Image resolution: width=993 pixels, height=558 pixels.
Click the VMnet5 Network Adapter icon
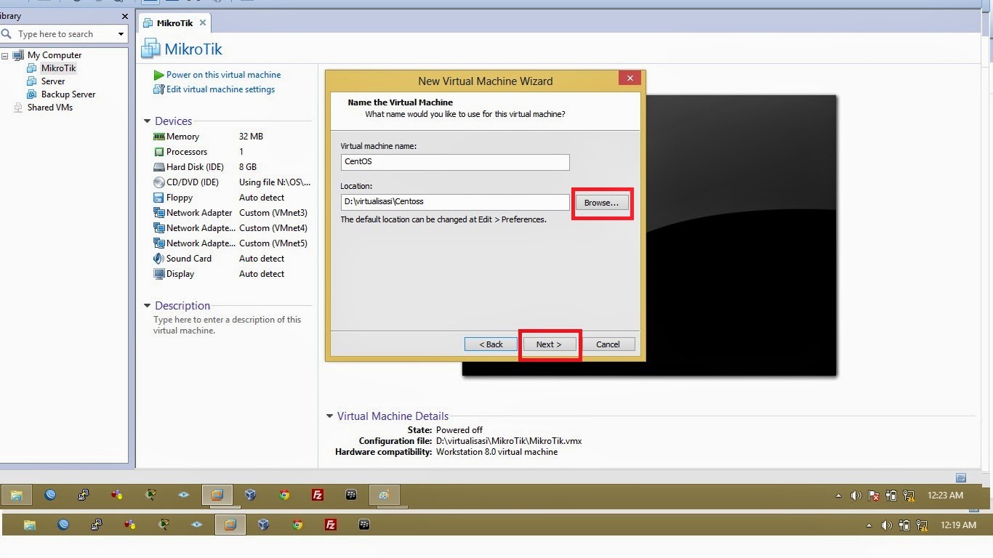coord(159,243)
